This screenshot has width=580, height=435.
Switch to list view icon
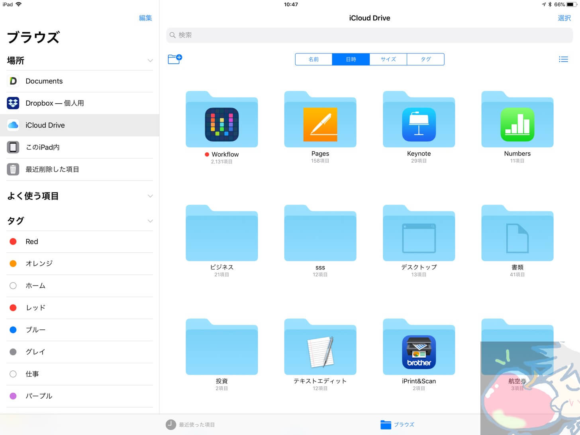[563, 59]
